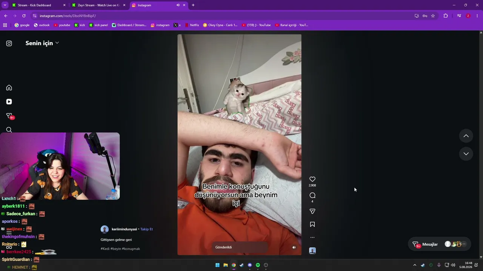Mute the reel using the speaker icon
483x271 pixels.
[x=294, y=247]
